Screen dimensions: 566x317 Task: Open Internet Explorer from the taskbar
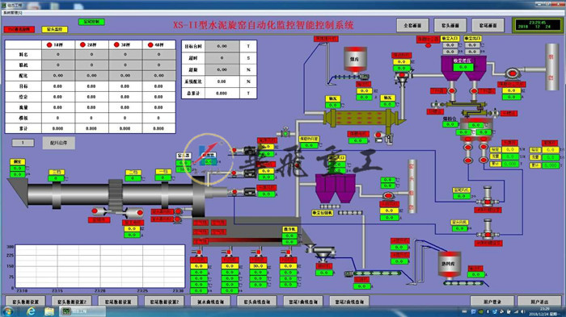tap(31, 311)
